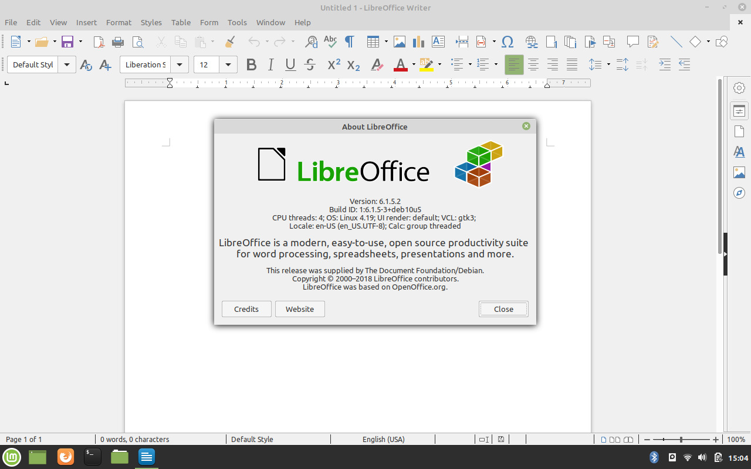Click the Print icon in toolbar

[118, 42]
